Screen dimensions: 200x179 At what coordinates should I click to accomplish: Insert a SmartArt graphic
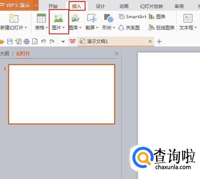pos(132,17)
